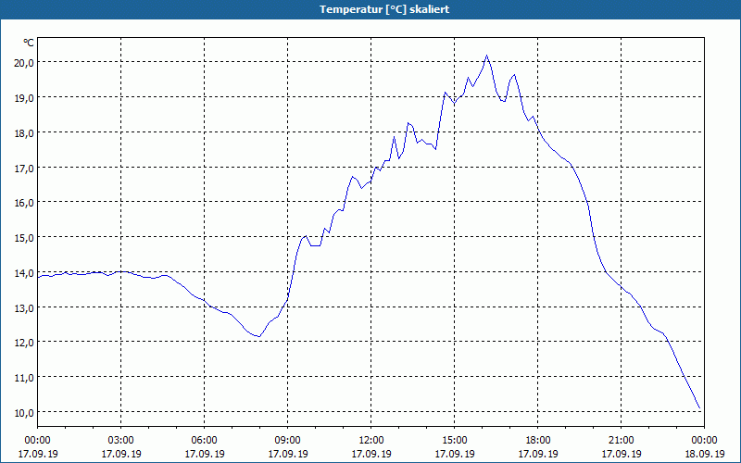The image size is (741, 463).
Task: Click the 17,0 y-axis value
Action: (x=24, y=168)
